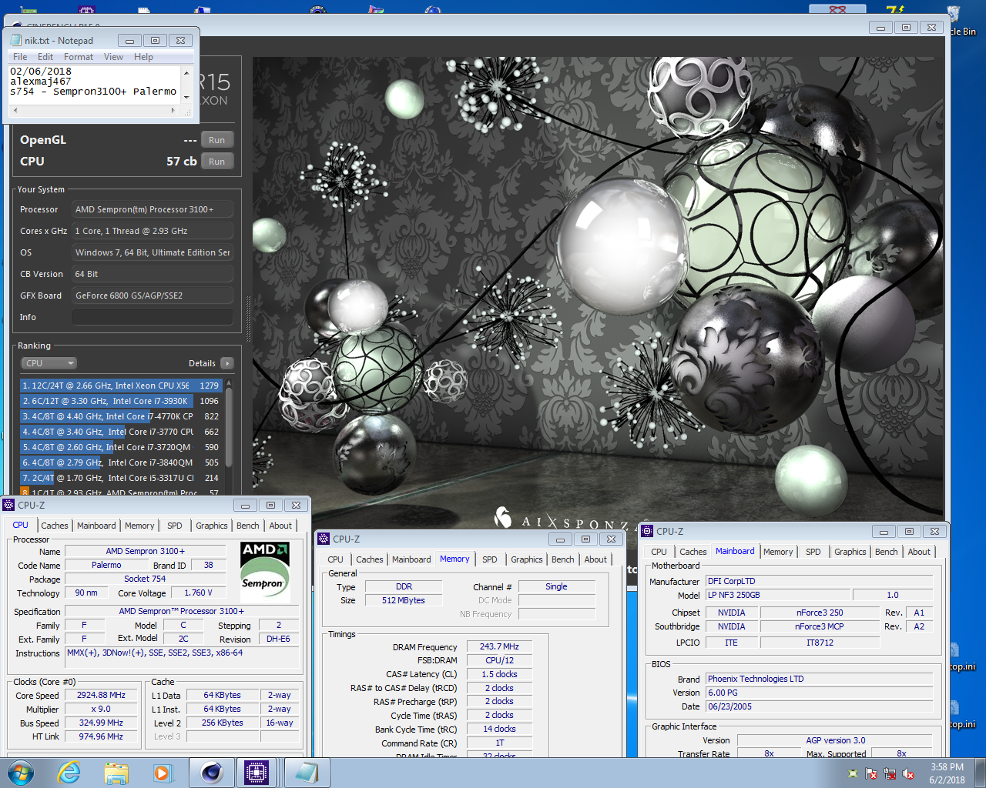Select the Memory tab in the right CPU-Z window

pyautogui.click(x=778, y=552)
